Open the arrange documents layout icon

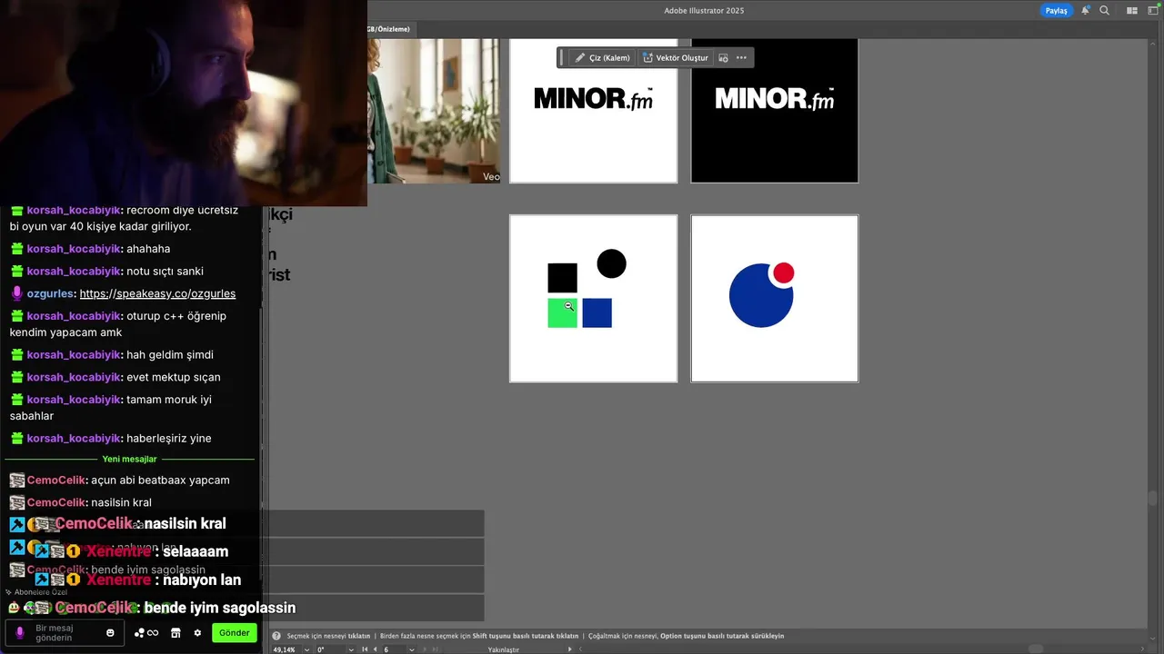pos(1132,11)
